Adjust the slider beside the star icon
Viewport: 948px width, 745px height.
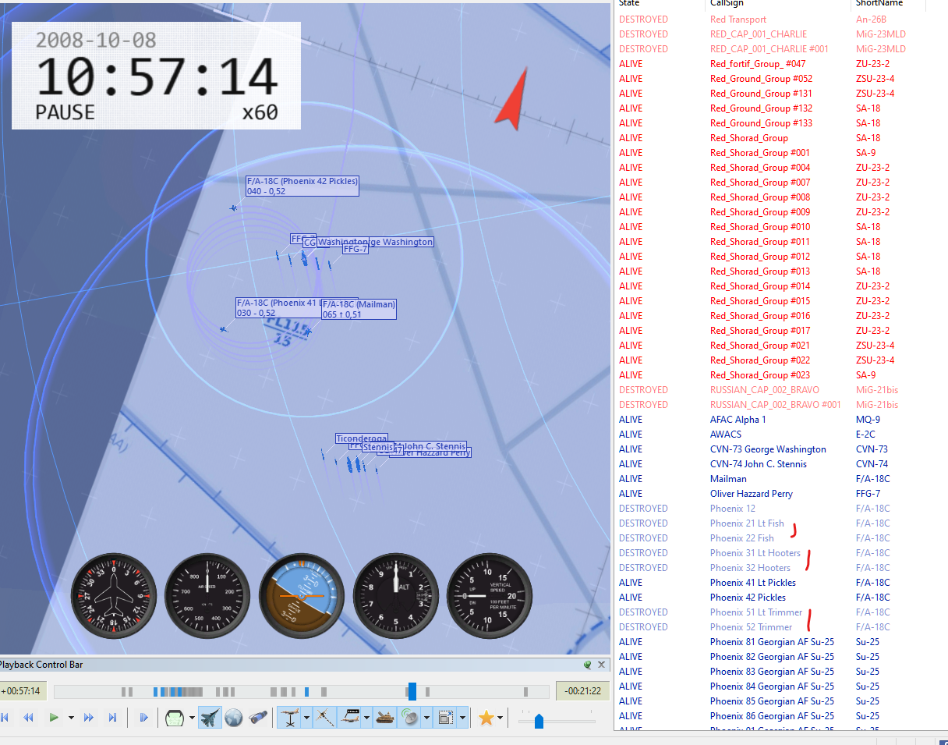(x=539, y=722)
